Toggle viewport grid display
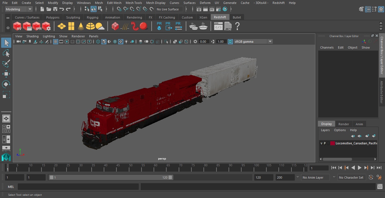 pos(56,42)
